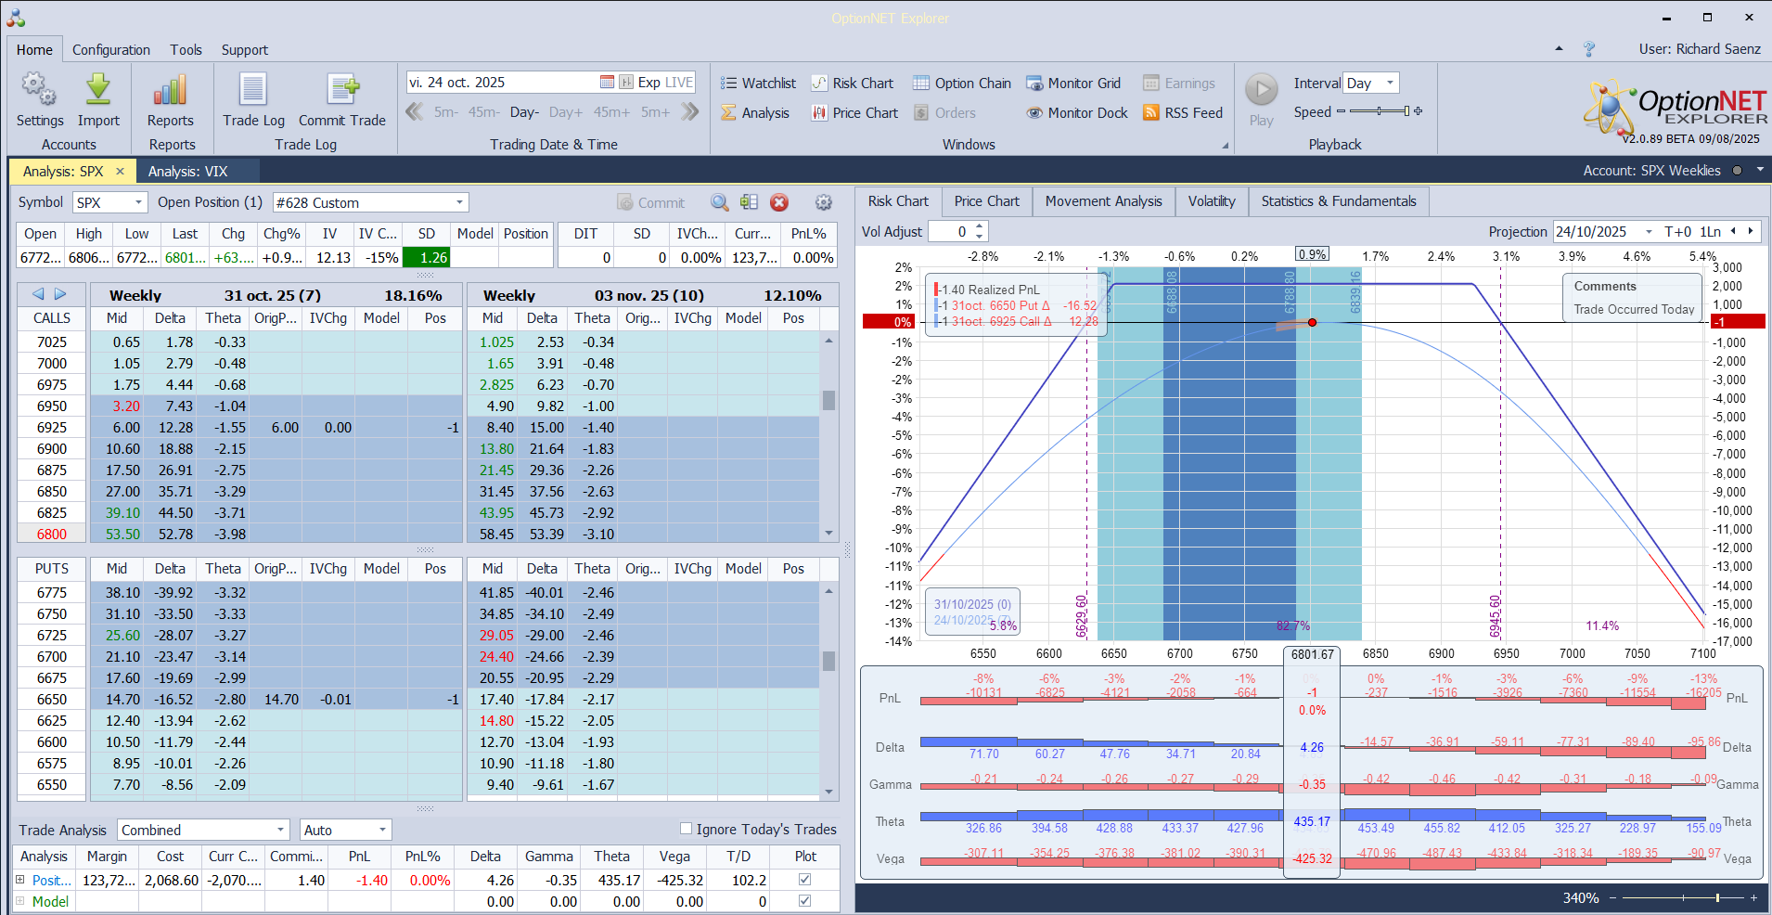Open the Interval Day dropdown
The width and height of the screenshot is (1772, 915).
(x=1389, y=84)
